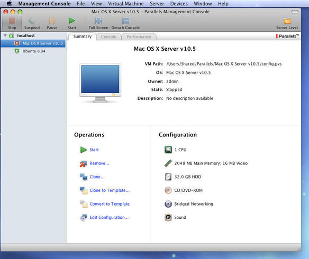Click the Clone to Template... link

pyautogui.click(x=110, y=190)
